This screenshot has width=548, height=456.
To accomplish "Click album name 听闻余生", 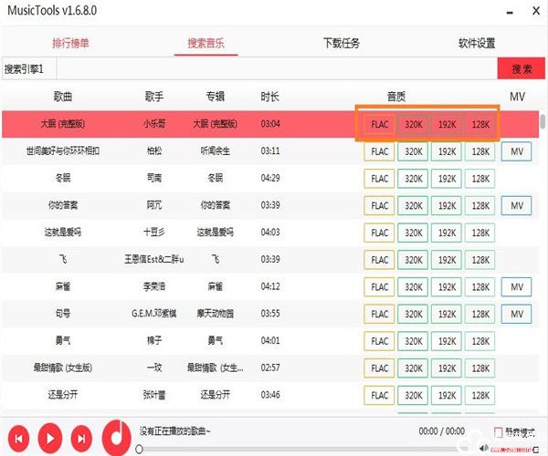I will 216,151.
